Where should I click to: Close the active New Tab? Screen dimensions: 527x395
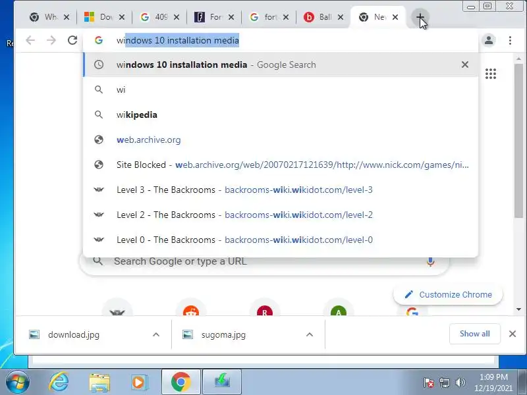(x=395, y=17)
